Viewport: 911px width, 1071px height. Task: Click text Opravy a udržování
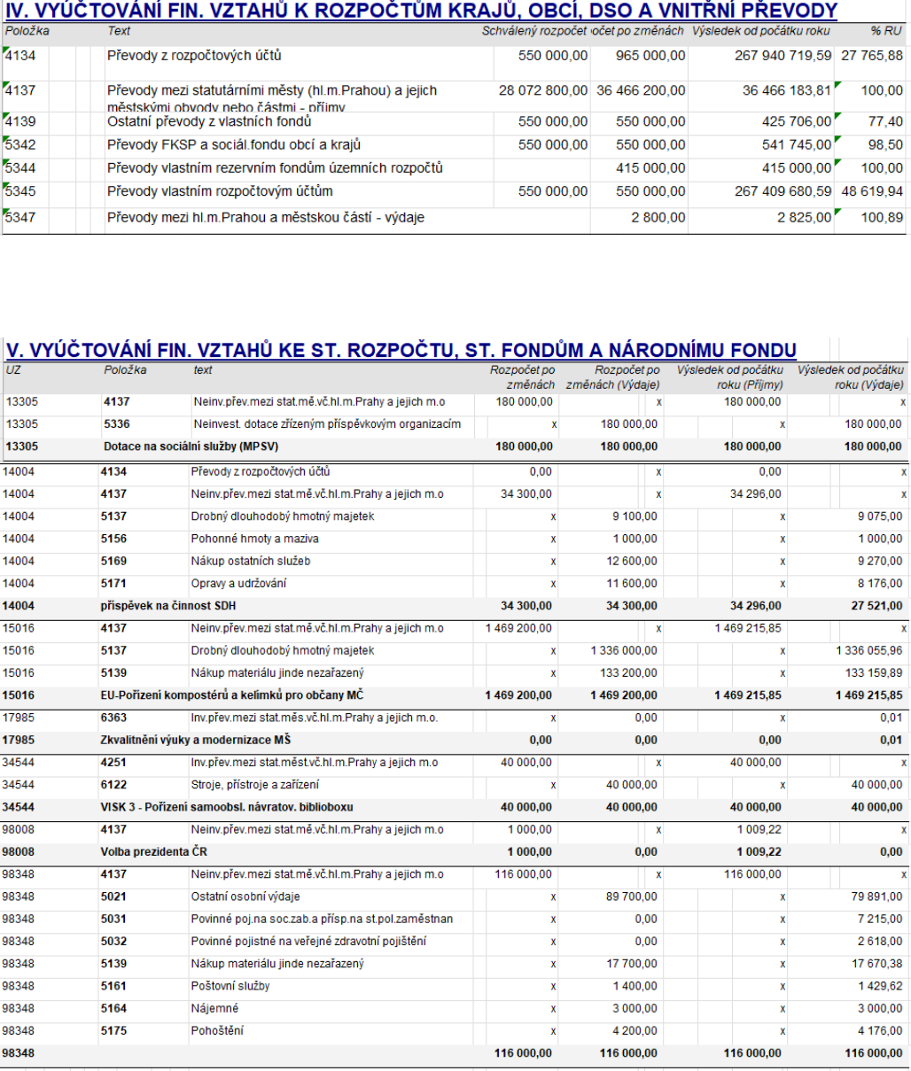(x=238, y=584)
